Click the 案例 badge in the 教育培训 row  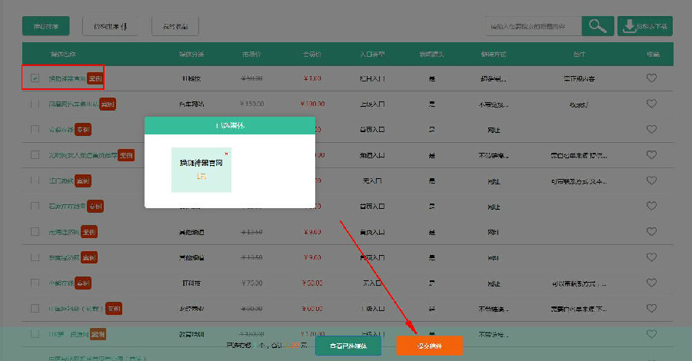click(x=98, y=334)
